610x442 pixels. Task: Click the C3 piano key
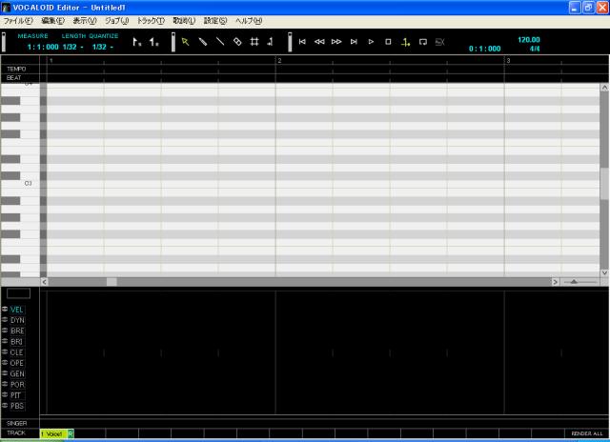(20, 184)
